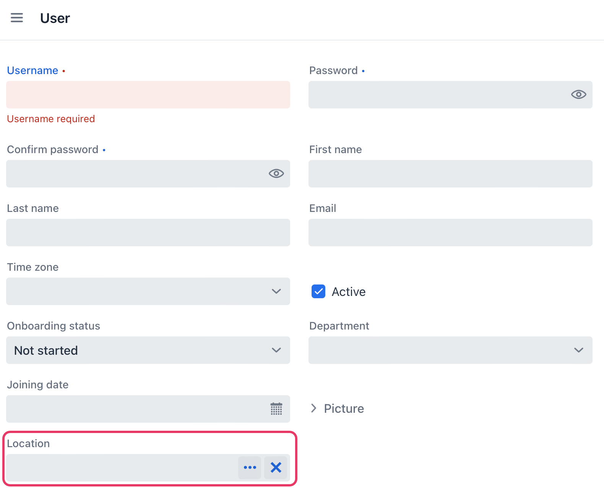Open the Department dropdown
Image resolution: width=604 pixels, height=488 pixels.
tap(450, 350)
